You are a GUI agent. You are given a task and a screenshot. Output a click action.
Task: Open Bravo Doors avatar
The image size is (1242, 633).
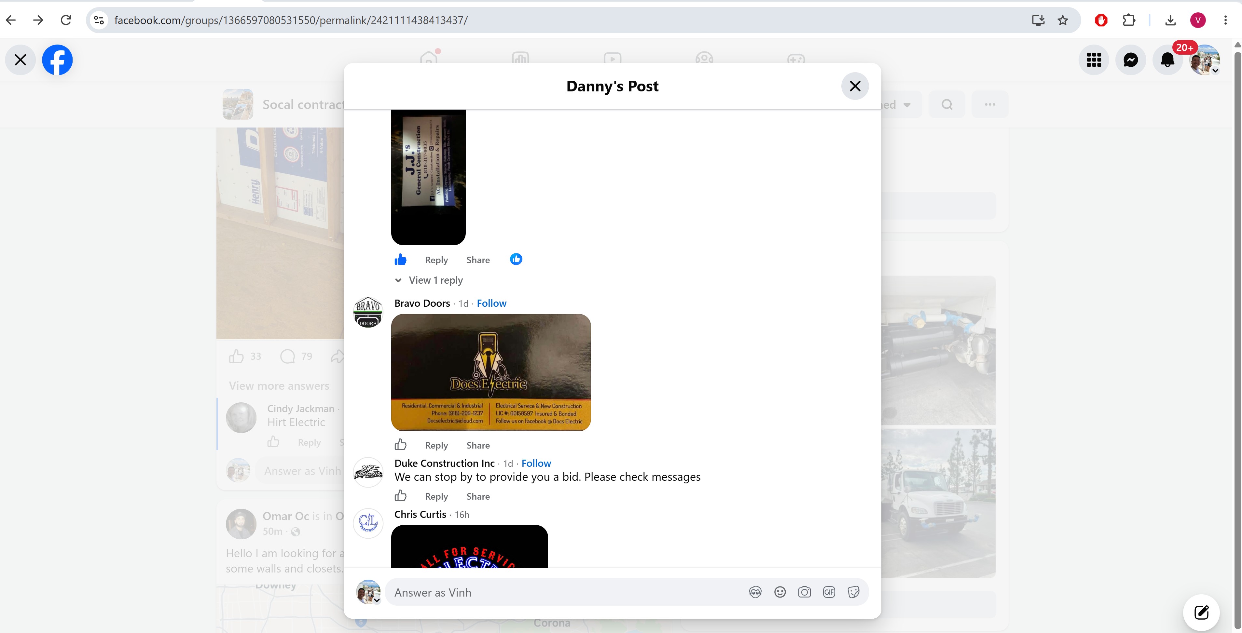point(368,312)
